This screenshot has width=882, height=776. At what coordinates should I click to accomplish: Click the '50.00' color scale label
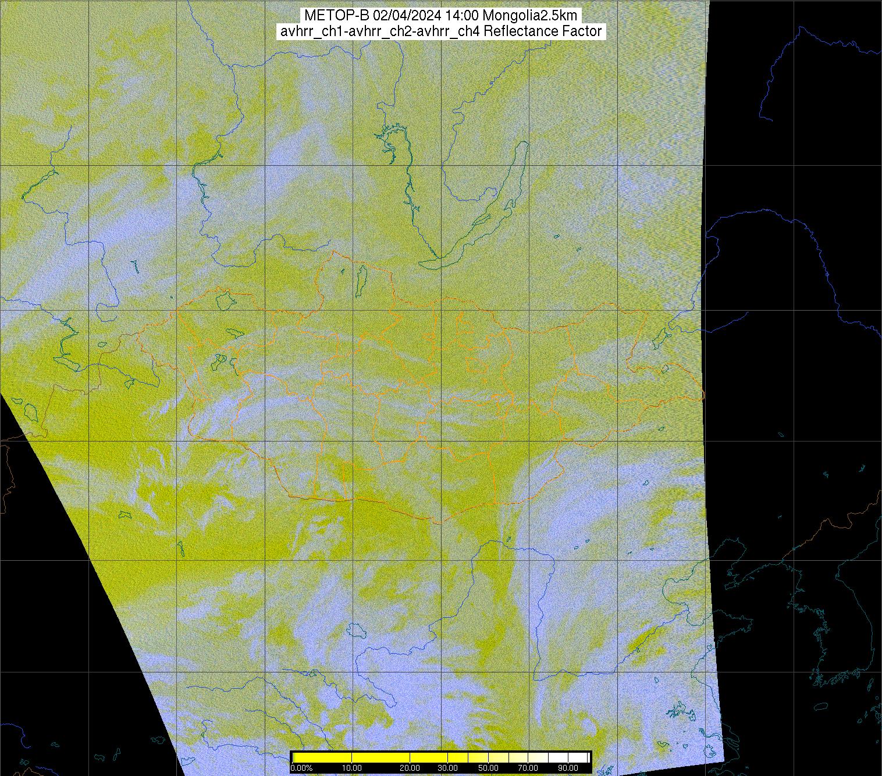click(x=488, y=768)
